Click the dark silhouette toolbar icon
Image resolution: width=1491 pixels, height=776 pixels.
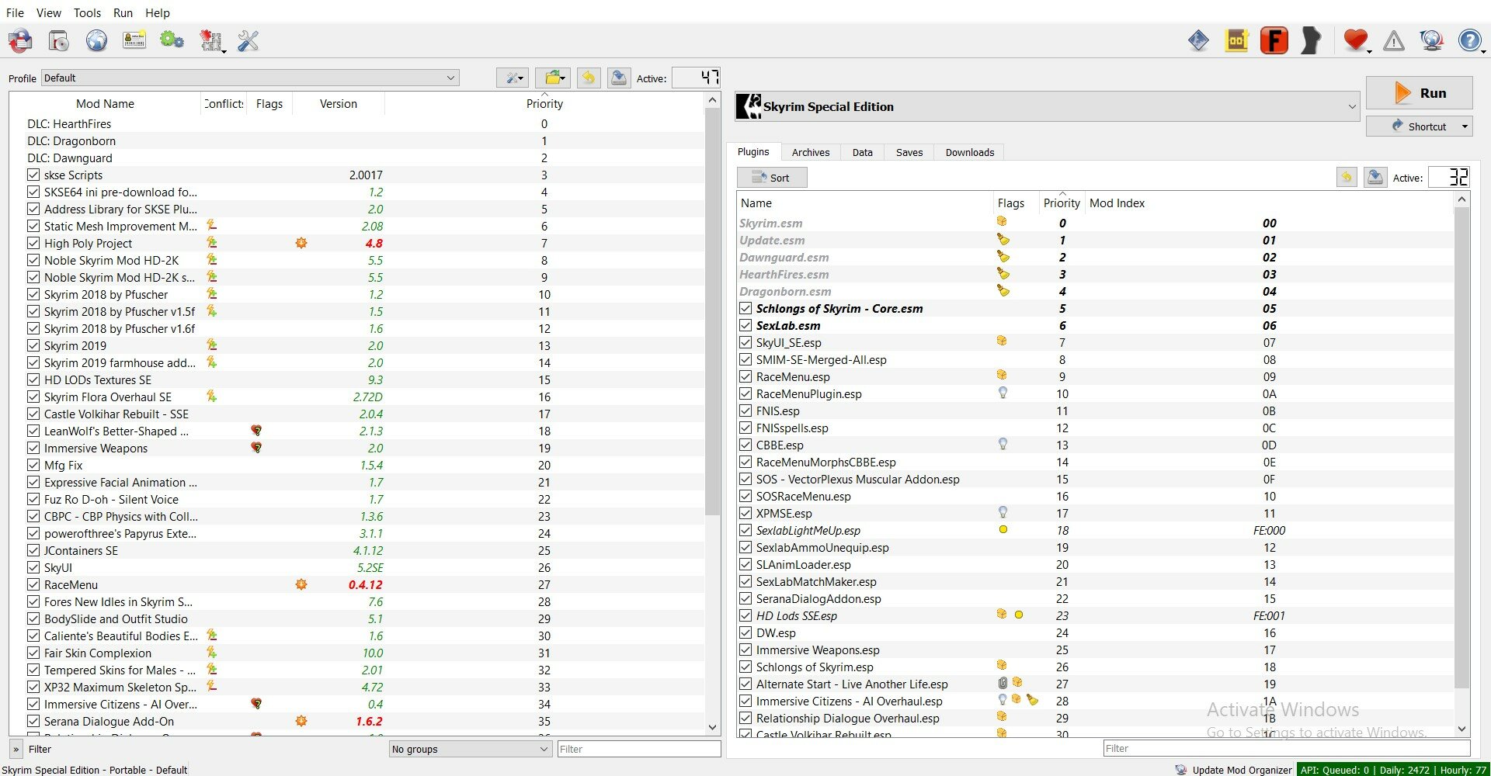pyautogui.click(x=1311, y=40)
